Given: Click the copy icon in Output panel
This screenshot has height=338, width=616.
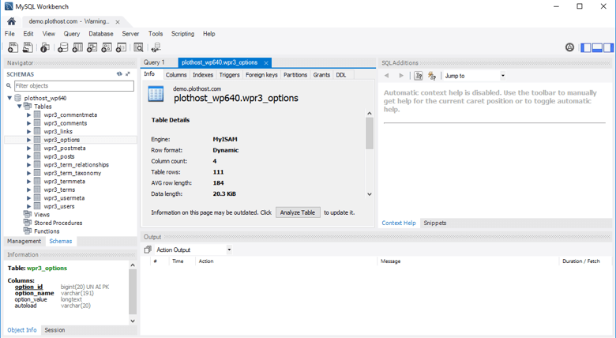Looking at the screenshot, I should click(x=148, y=250).
